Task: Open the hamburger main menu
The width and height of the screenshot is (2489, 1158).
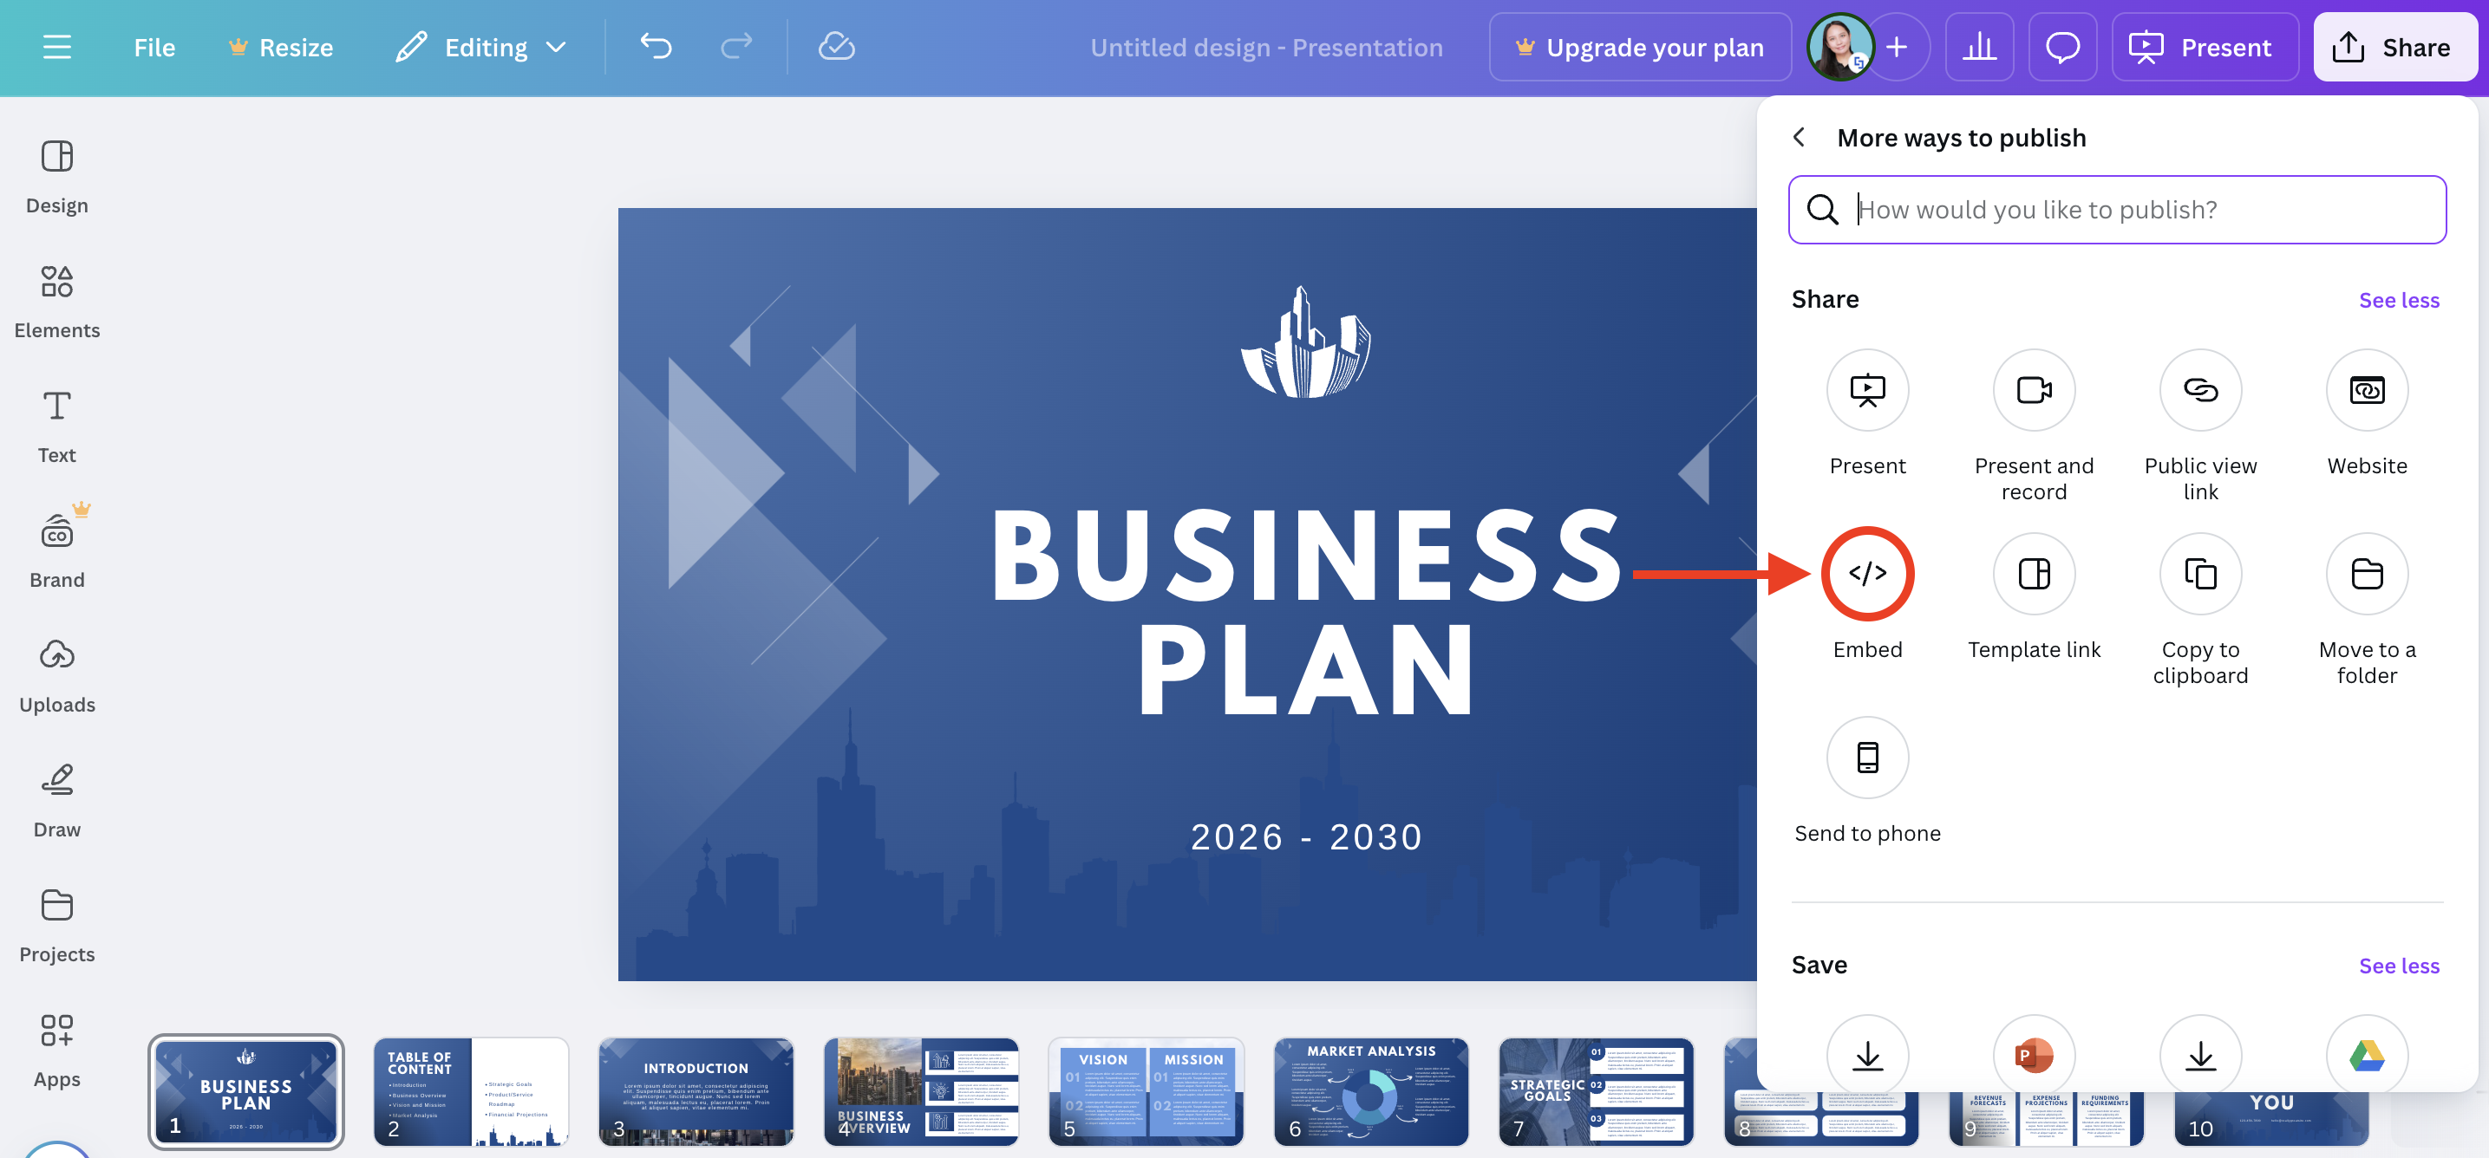Action: point(57,48)
